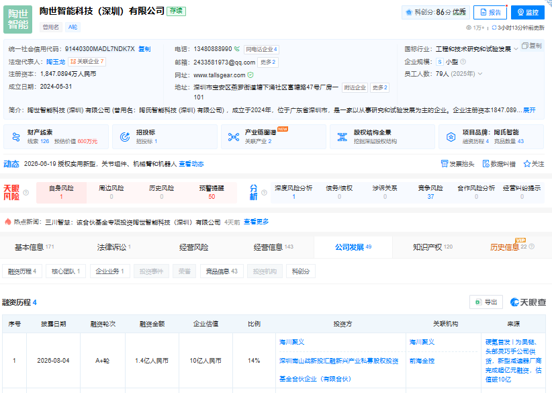
Task: Click the 关联企业 7 tag
Action: (87, 62)
